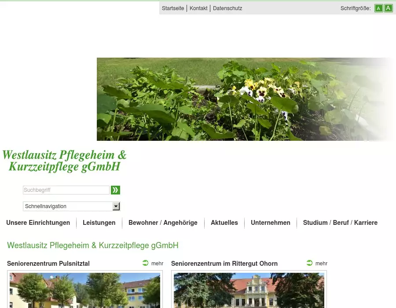Click the Startseite link
This screenshot has width=396, height=308.
click(173, 8)
